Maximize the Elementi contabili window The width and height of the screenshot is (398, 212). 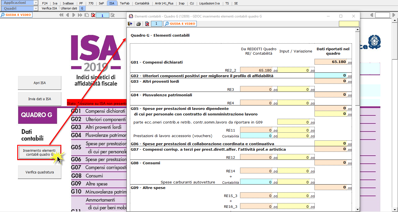point(341,16)
